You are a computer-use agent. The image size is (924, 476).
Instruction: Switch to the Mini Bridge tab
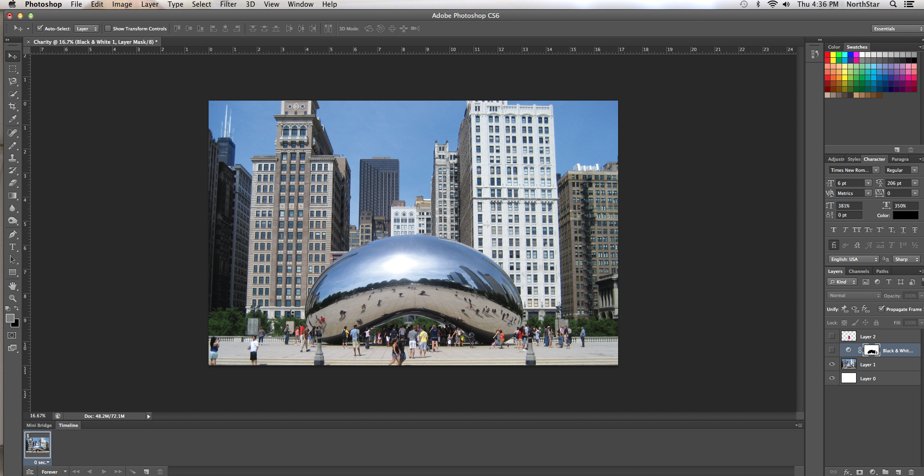[39, 425]
